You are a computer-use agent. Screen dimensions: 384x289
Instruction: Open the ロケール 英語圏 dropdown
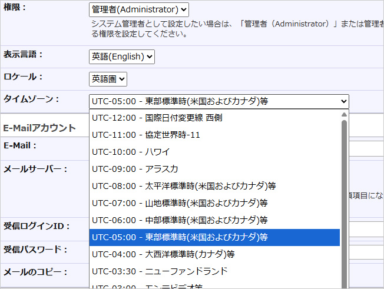[x=108, y=79]
